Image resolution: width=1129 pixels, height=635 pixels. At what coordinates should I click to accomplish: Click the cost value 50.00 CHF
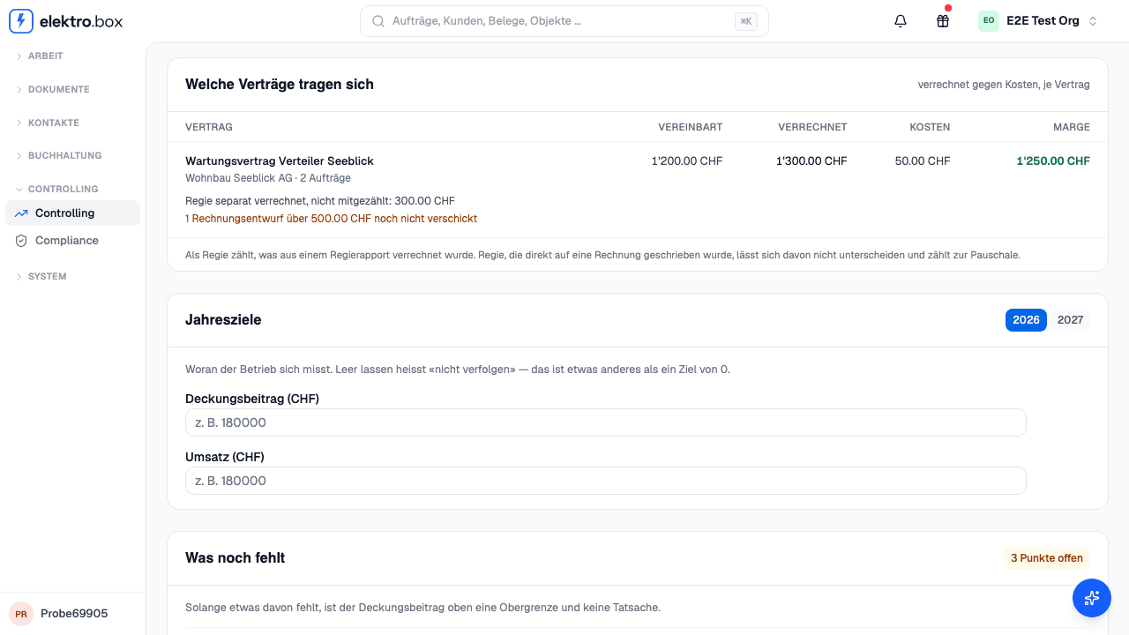[923, 161]
